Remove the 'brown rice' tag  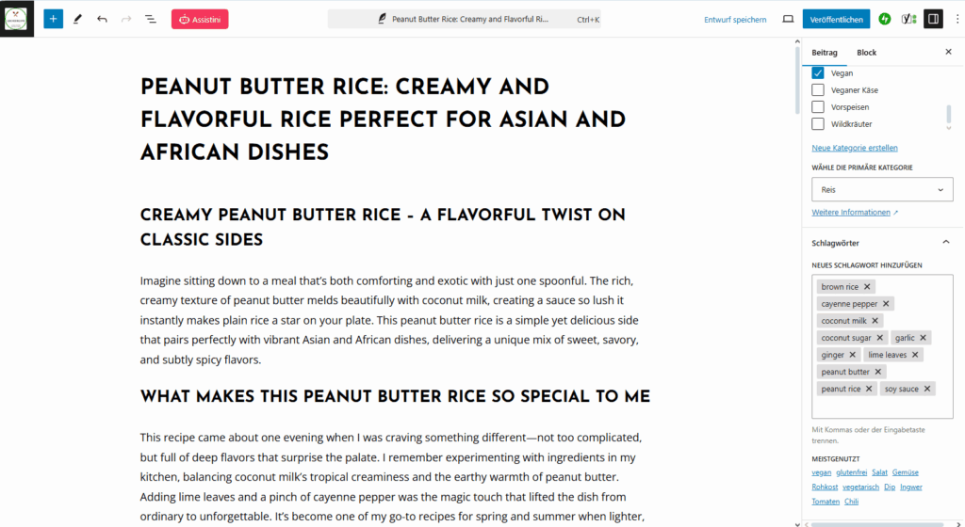pos(868,287)
